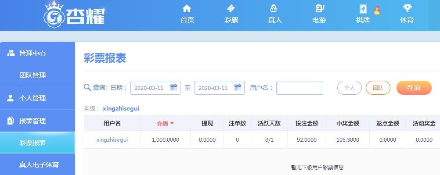Click the 首页 home icon
This screenshot has width=440, height=175.
click(187, 9)
